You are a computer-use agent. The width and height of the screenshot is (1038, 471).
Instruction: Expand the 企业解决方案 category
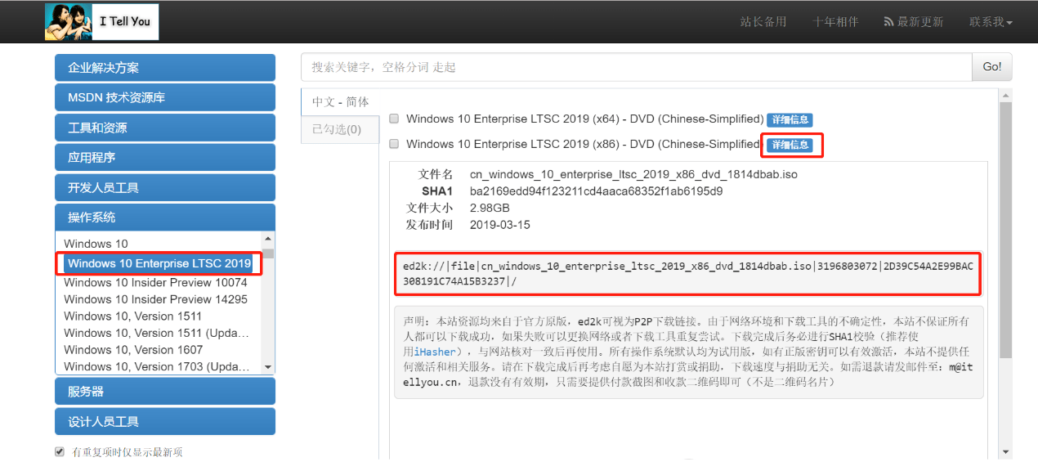(x=165, y=68)
